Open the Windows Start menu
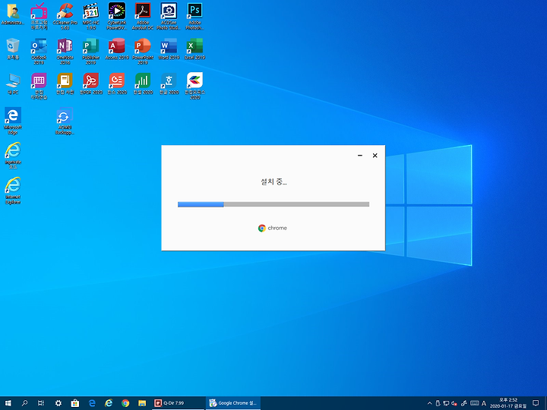The height and width of the screenshot is (410, 547). [8, 403]
